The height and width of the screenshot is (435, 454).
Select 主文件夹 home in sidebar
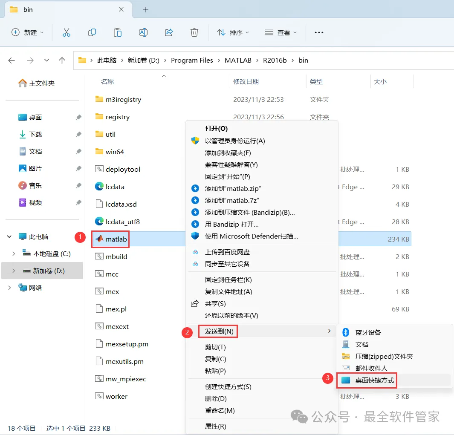pos(37,84)
